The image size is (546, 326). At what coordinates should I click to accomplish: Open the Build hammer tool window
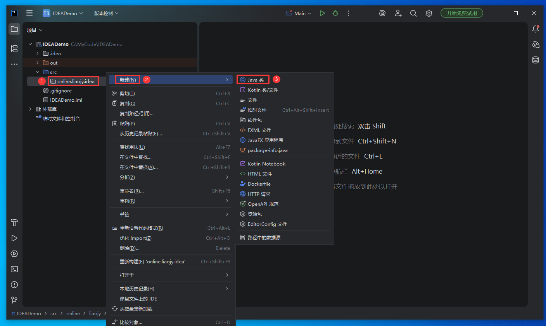click(14, 223)
